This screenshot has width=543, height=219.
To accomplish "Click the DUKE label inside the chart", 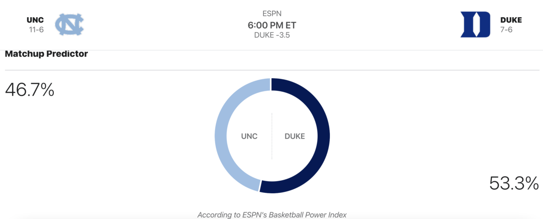I will click(x=295, y=136).
